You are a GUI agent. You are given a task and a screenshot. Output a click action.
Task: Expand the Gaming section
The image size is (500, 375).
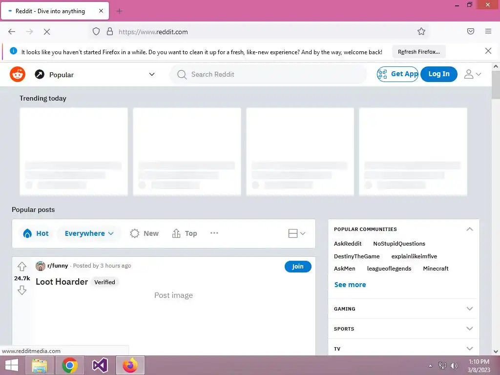pyautogui.click(x=403, y=309)
